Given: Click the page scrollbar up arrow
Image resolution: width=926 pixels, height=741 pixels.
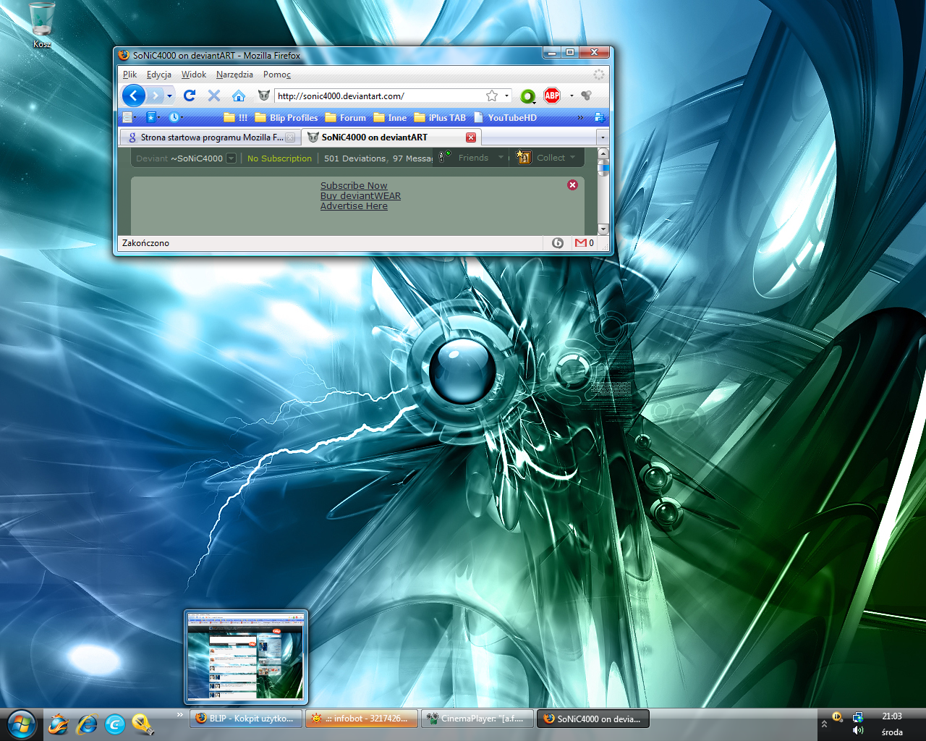Looking at the screenshot, I should click(x=603, y=153).
